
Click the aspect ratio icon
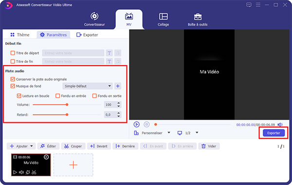[136, 133]
